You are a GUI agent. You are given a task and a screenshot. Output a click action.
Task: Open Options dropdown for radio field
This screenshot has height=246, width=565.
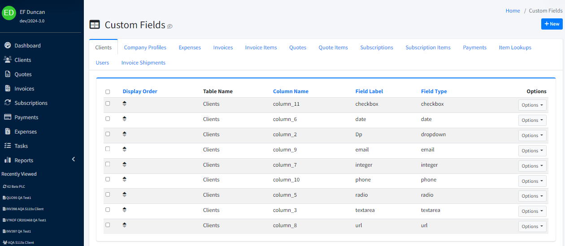click(x=532, y=196)
